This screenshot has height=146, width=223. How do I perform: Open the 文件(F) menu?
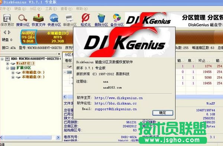pos(5,9)
